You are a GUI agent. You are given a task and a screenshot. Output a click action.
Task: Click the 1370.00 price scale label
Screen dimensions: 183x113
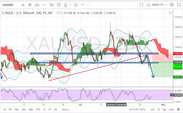click(178, 17)
